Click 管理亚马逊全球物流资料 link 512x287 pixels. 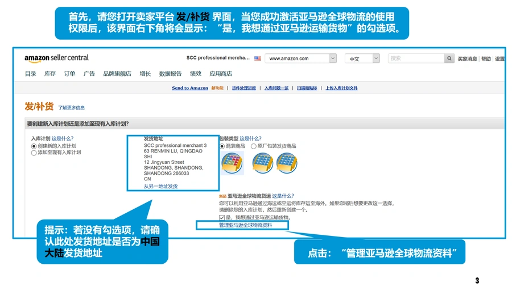(245, 225)
